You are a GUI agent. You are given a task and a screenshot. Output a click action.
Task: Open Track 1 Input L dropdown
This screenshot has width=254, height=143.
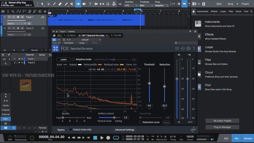[x=17, y=23]
